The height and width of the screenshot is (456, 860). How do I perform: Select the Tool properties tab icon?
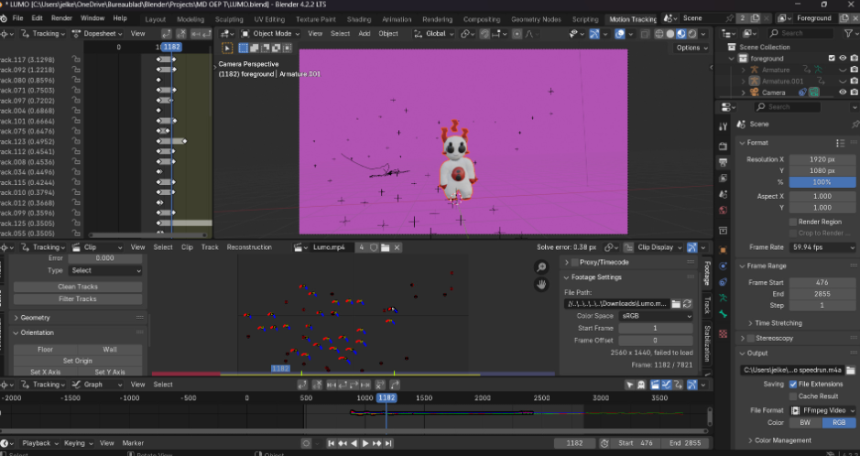pos(723,126)
